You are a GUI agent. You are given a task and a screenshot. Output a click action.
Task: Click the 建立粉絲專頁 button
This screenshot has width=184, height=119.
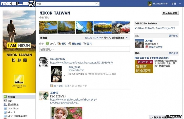point(170,13)
